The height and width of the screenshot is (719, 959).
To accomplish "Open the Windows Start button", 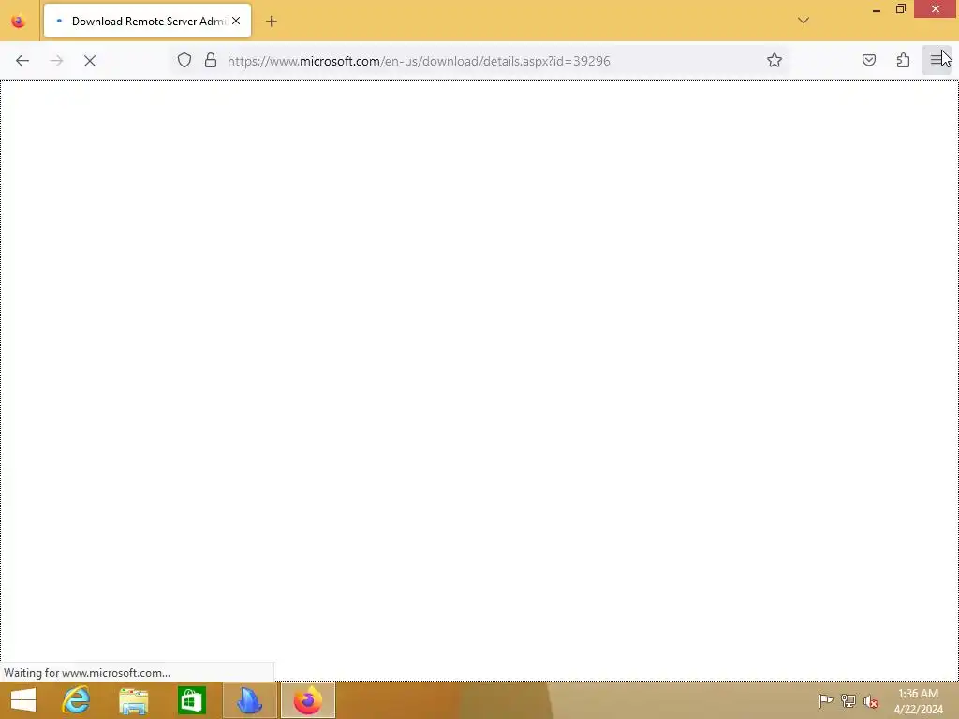I will tap(23, 700).
